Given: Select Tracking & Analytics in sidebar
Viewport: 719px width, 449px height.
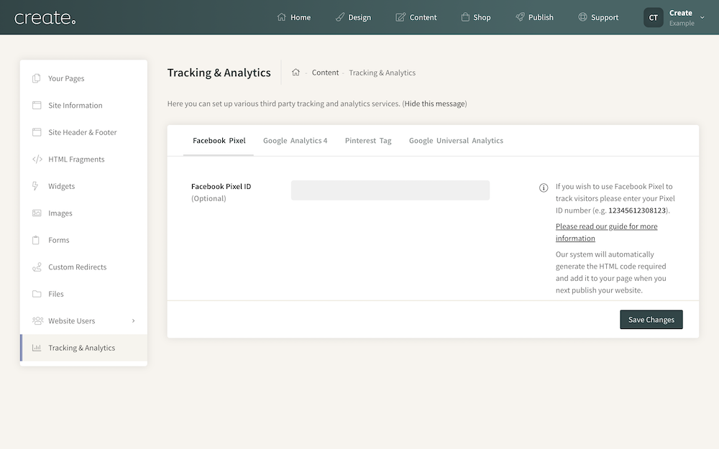Looking at the screenshot, I should [83, 348].
